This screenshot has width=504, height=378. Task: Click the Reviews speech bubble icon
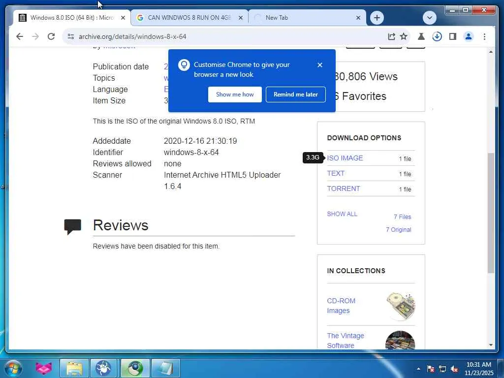73,226
